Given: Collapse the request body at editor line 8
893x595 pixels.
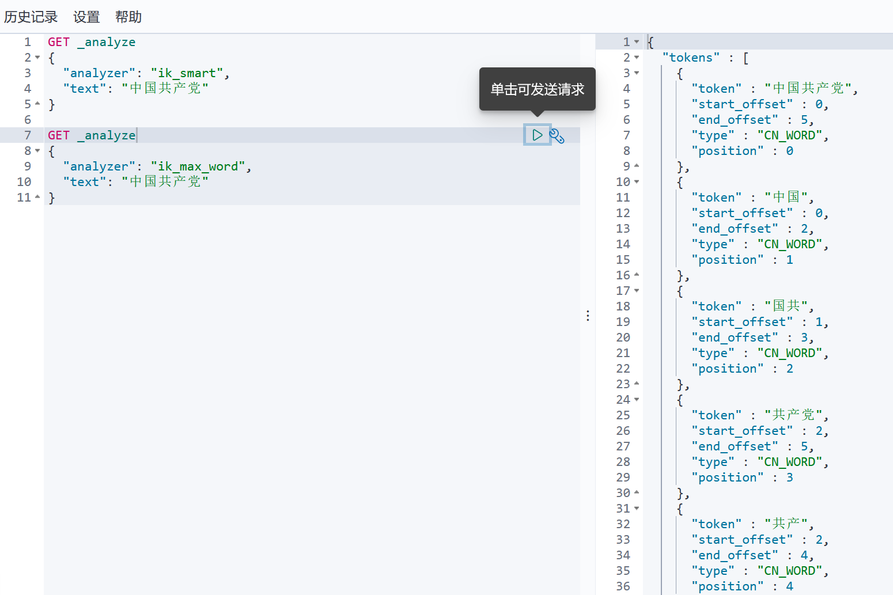Looking at the screenshot, I should [37, 151].
